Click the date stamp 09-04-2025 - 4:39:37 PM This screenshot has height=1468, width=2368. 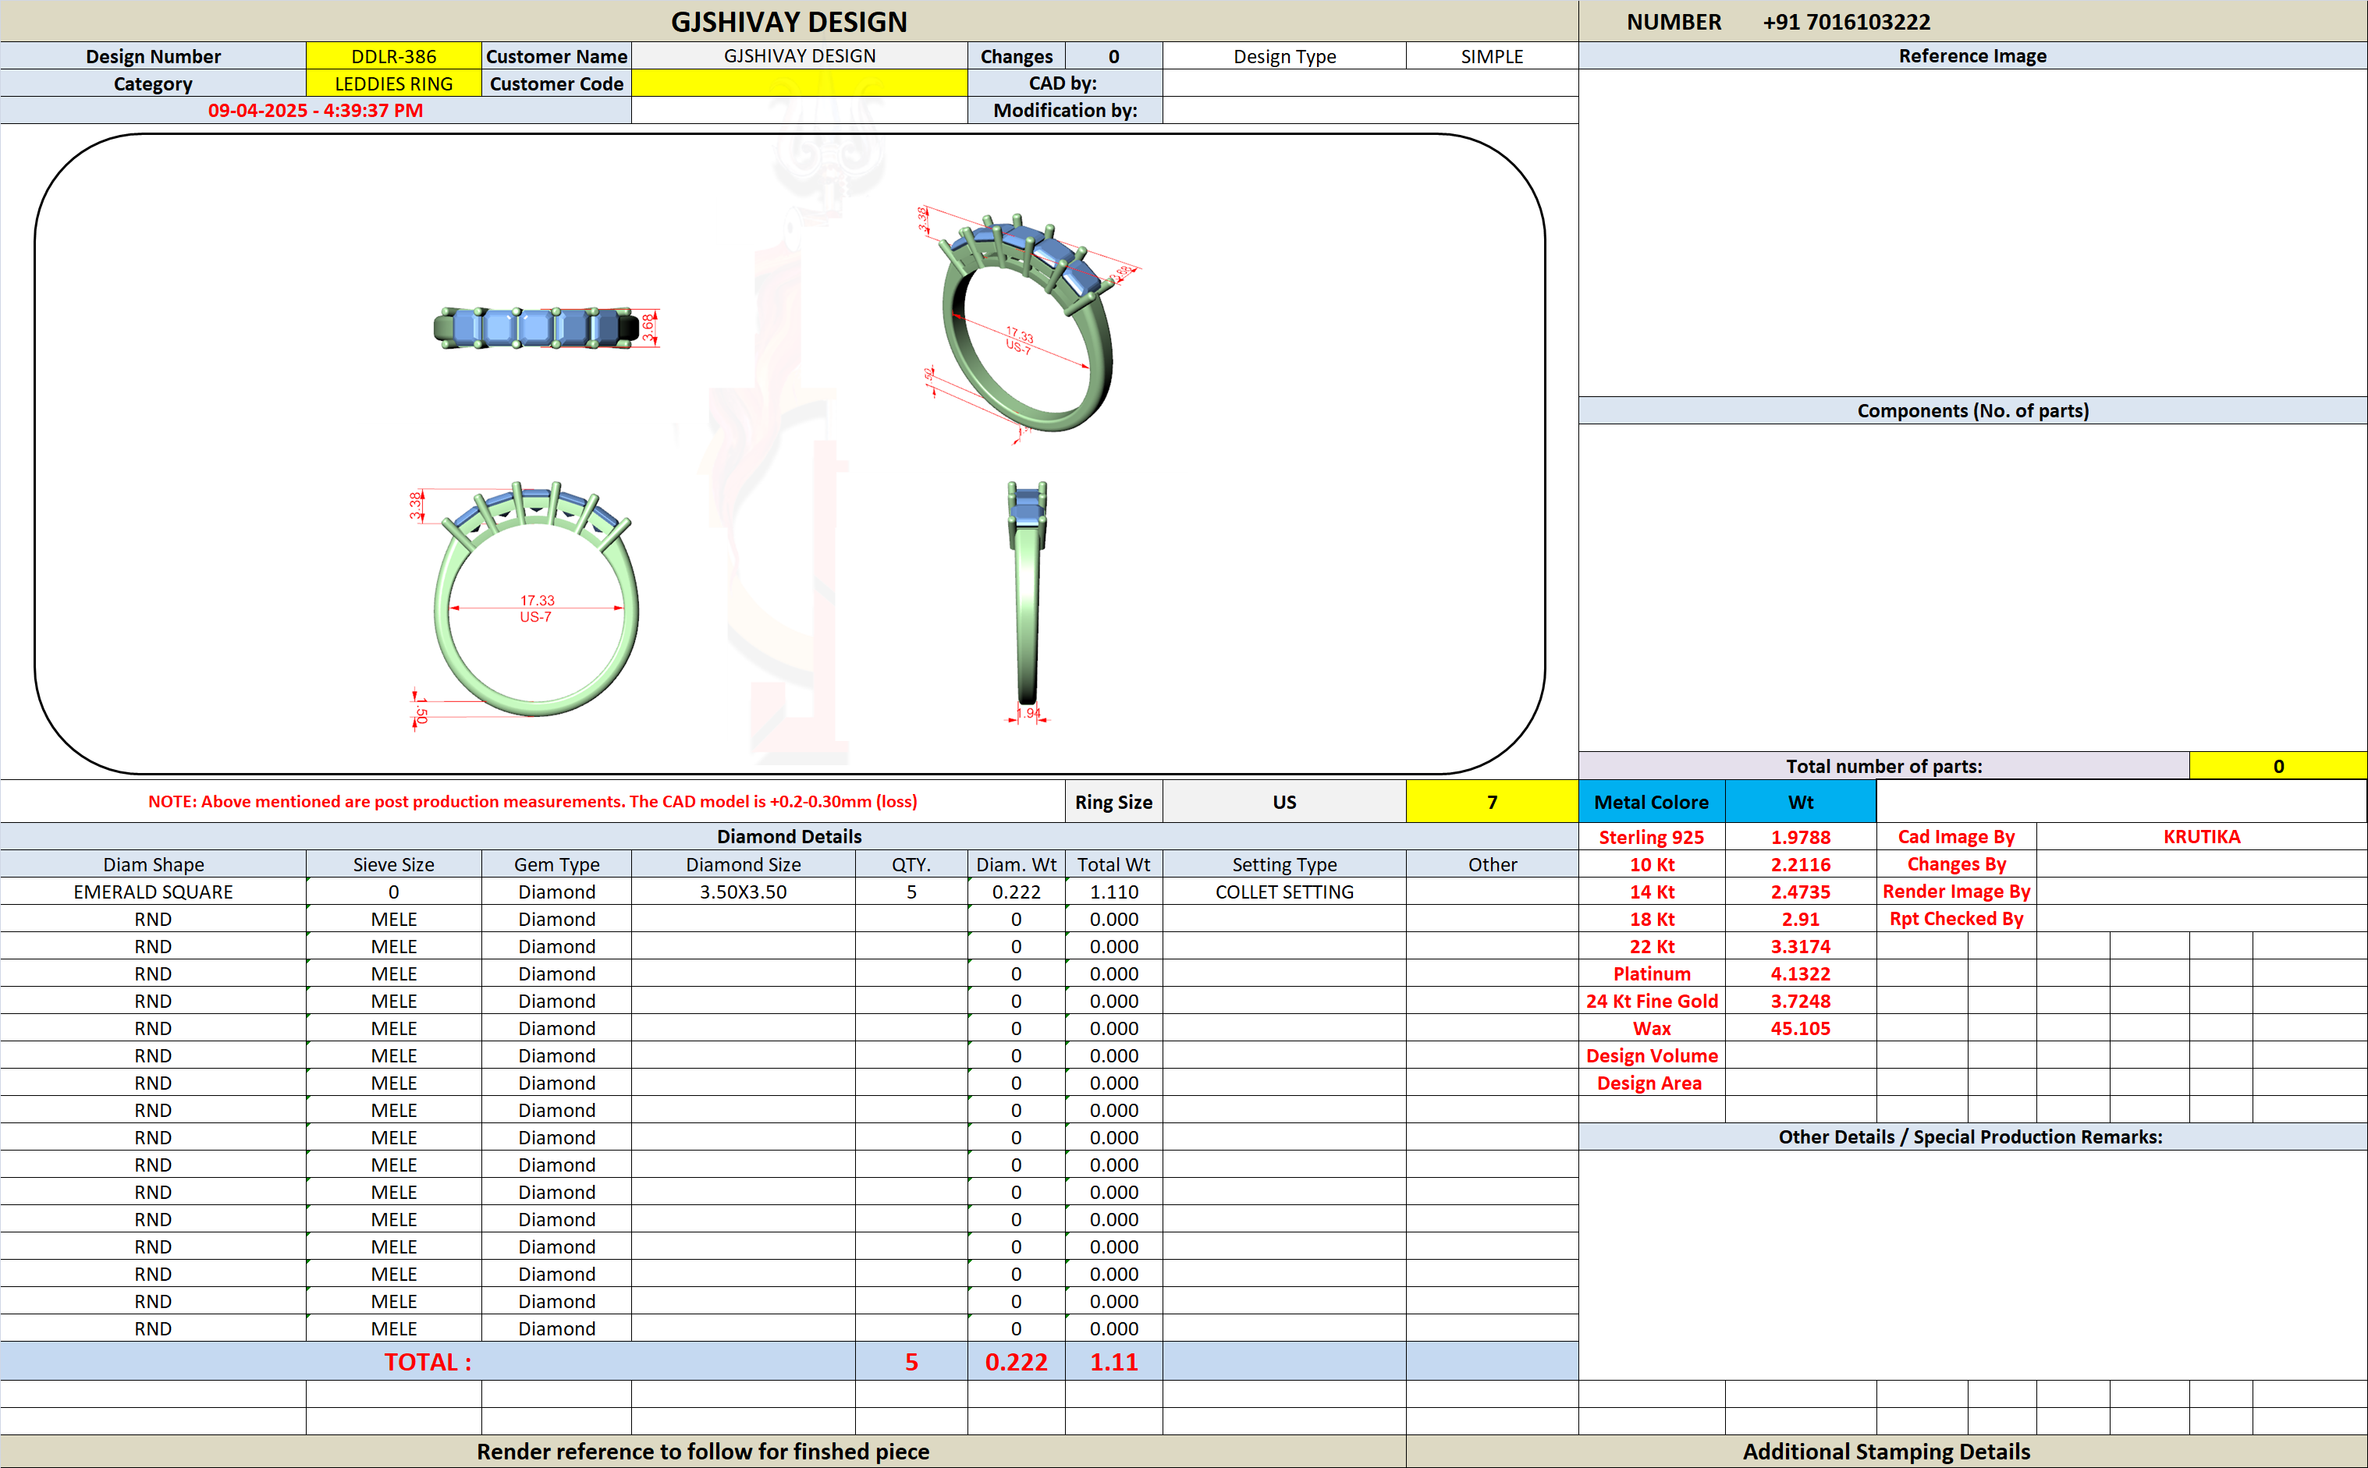pos(315,111)
